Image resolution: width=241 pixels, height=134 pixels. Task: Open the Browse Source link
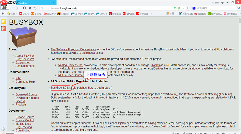pos(25,117)
